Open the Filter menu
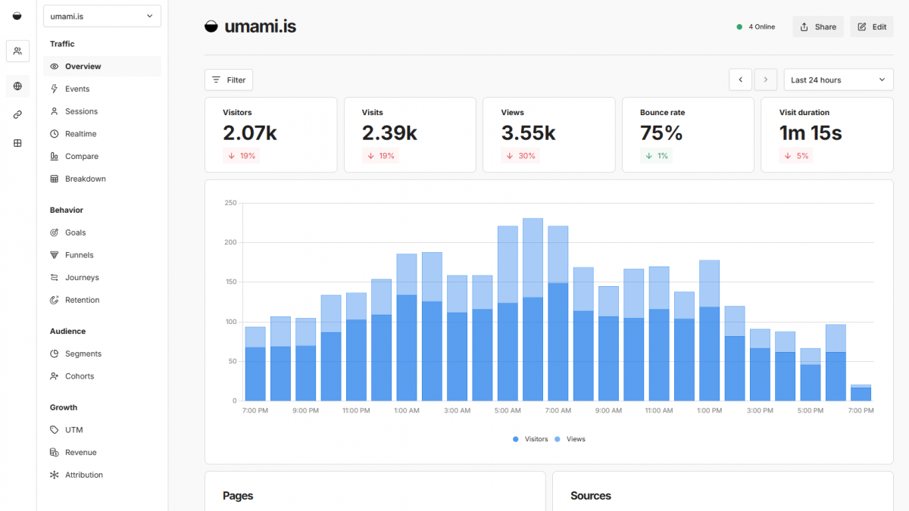Screen dimensions: 909x511 click(228, 79)
